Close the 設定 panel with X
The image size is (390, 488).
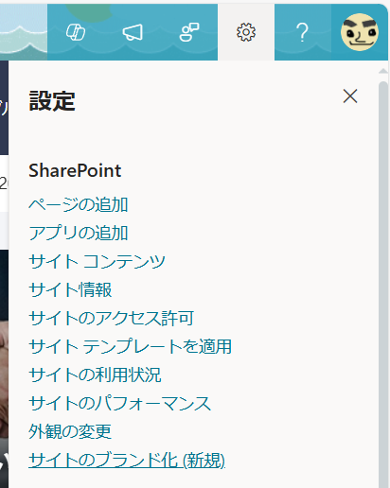[350, 96]
